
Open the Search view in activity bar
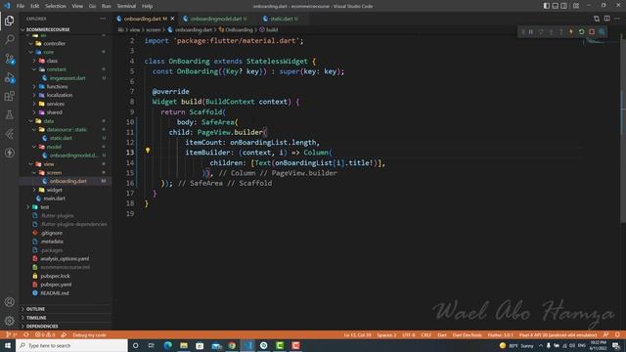[x=10, y=39]
